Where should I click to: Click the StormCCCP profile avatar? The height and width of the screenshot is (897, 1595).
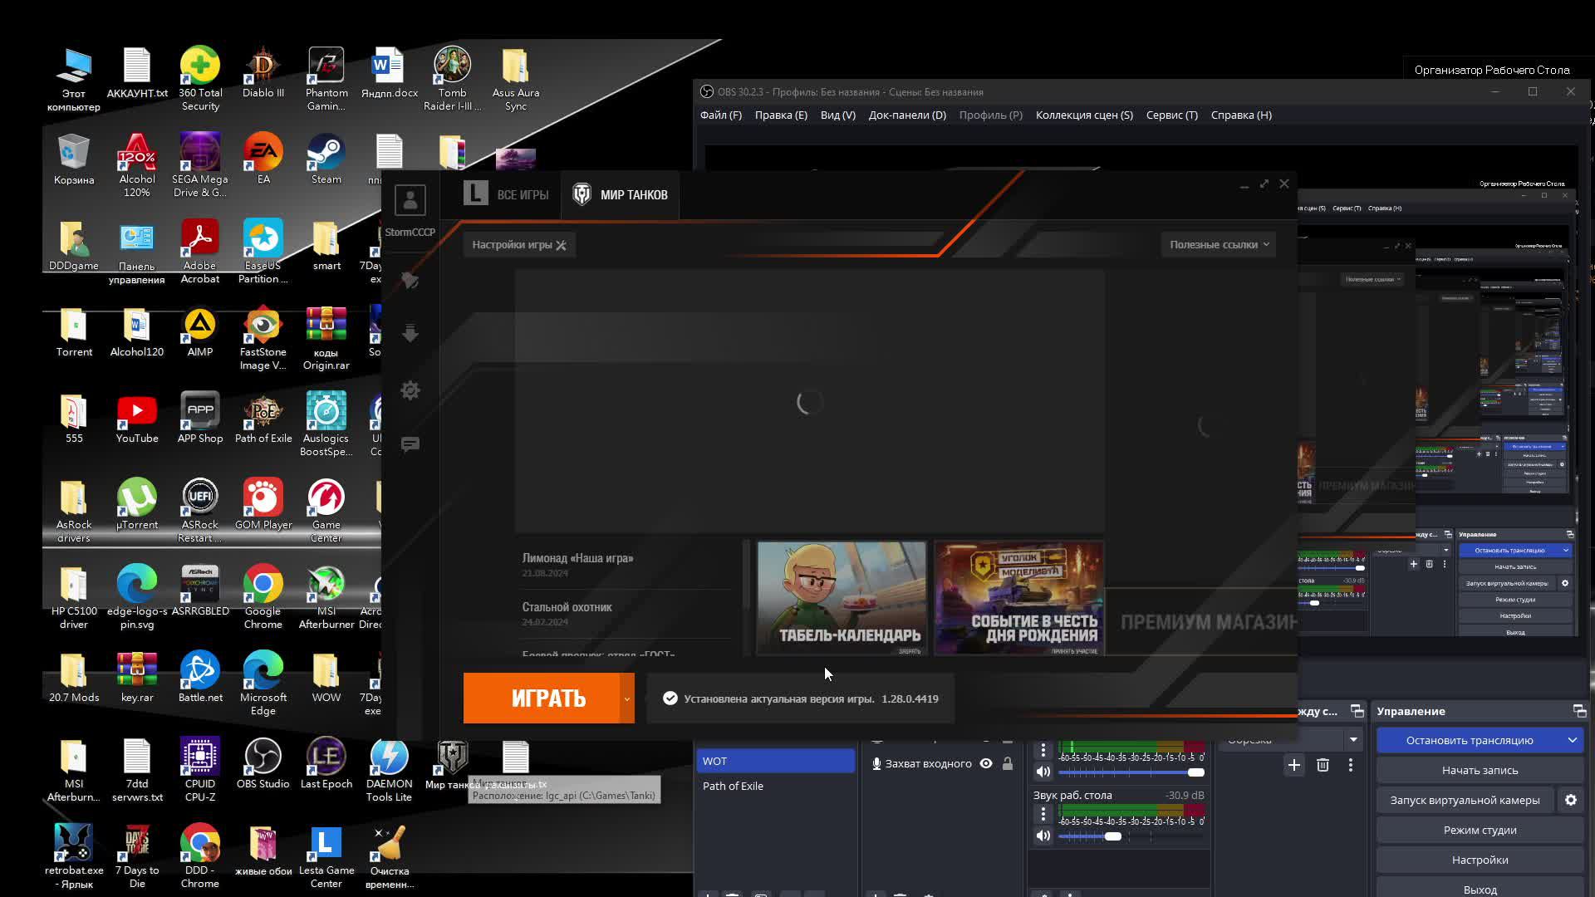tap(410, 200)
